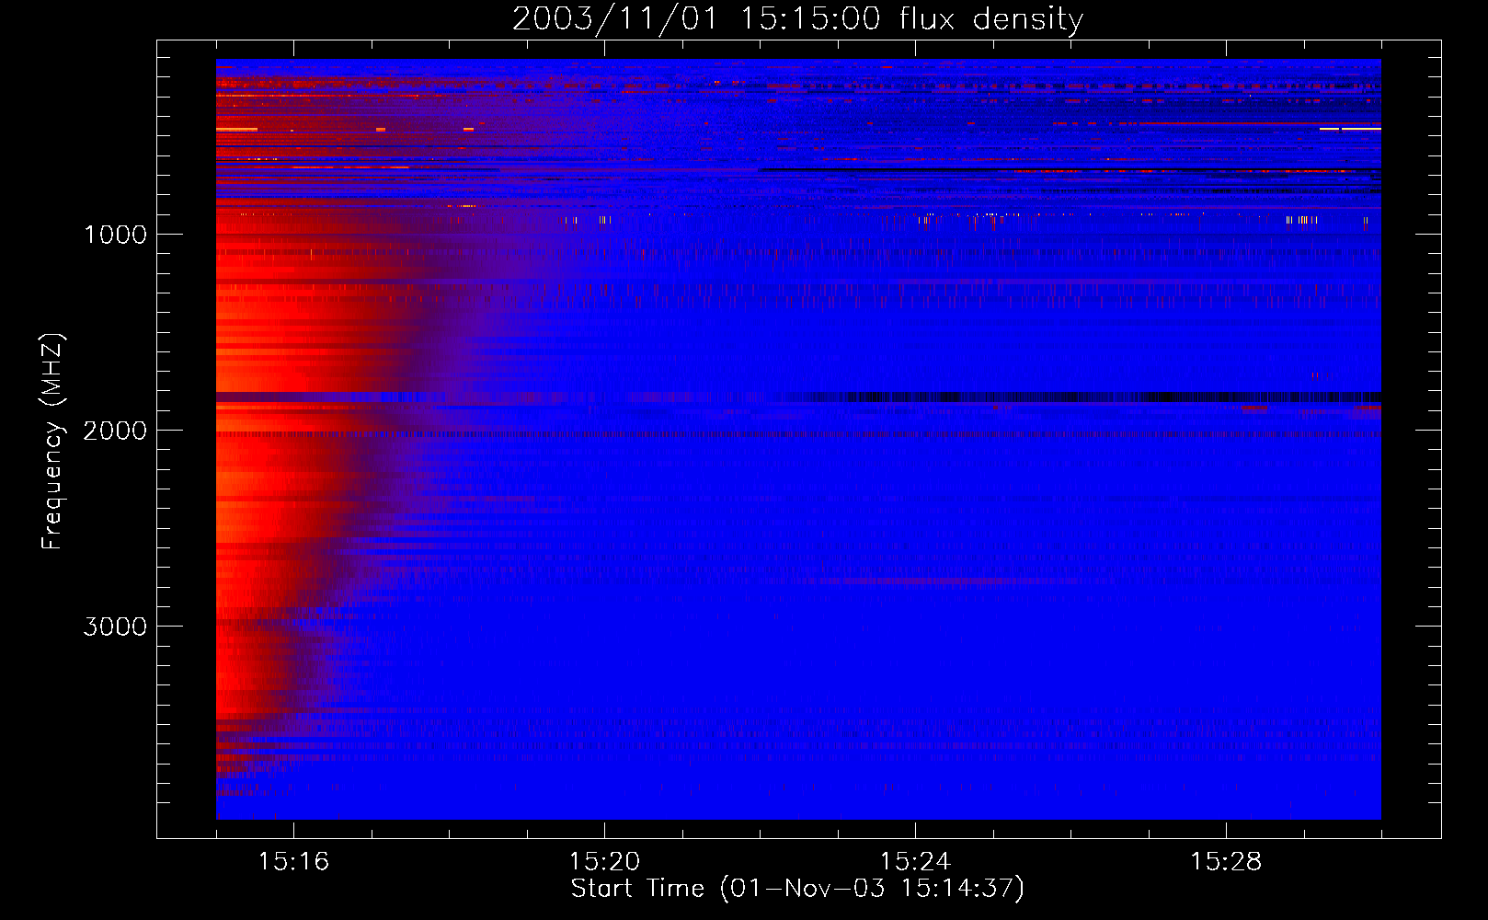
Task: Click the dark horizontal band near 1800 MHz
Action: 798,397
